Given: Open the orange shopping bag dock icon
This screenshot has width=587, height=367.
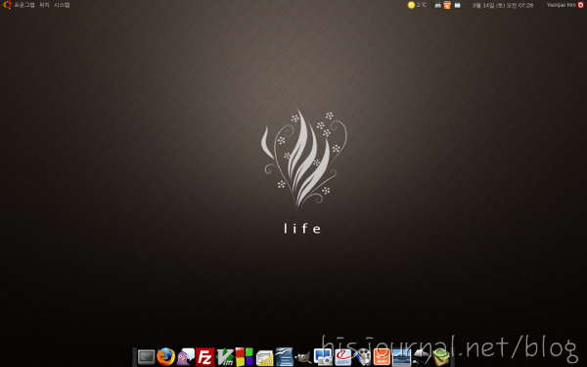Looking at the screenshot, I should [x=382, y=357].
